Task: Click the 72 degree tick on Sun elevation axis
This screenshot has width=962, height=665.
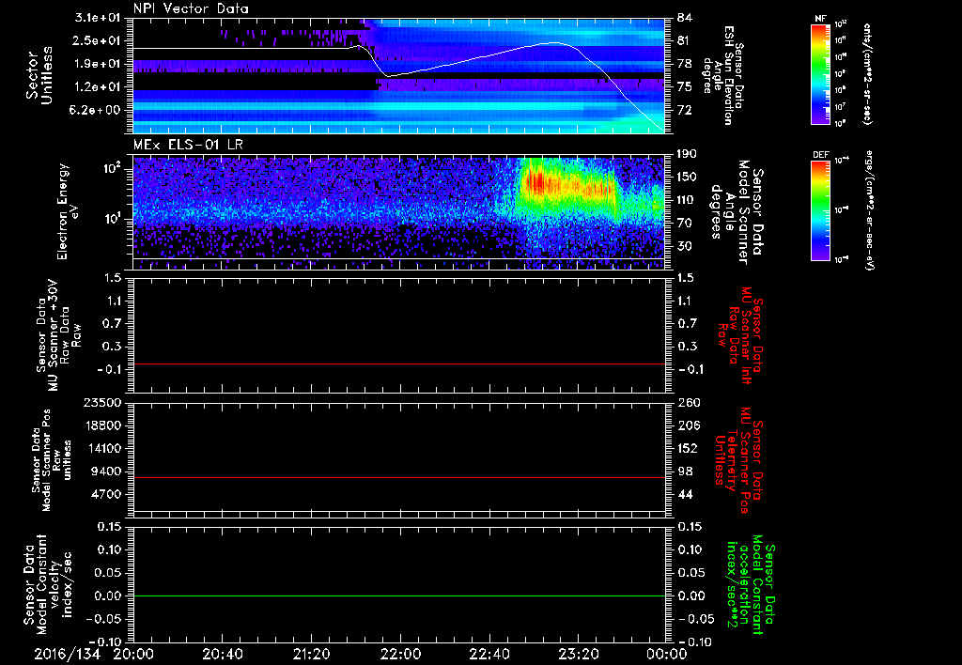Action: tap(684, 110)
